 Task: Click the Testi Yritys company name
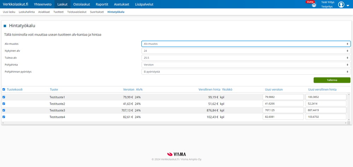(x=328, y=2)
